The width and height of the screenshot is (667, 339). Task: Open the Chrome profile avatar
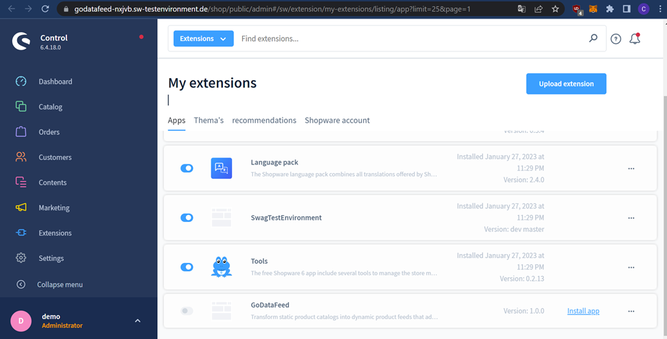pos(644,8)
